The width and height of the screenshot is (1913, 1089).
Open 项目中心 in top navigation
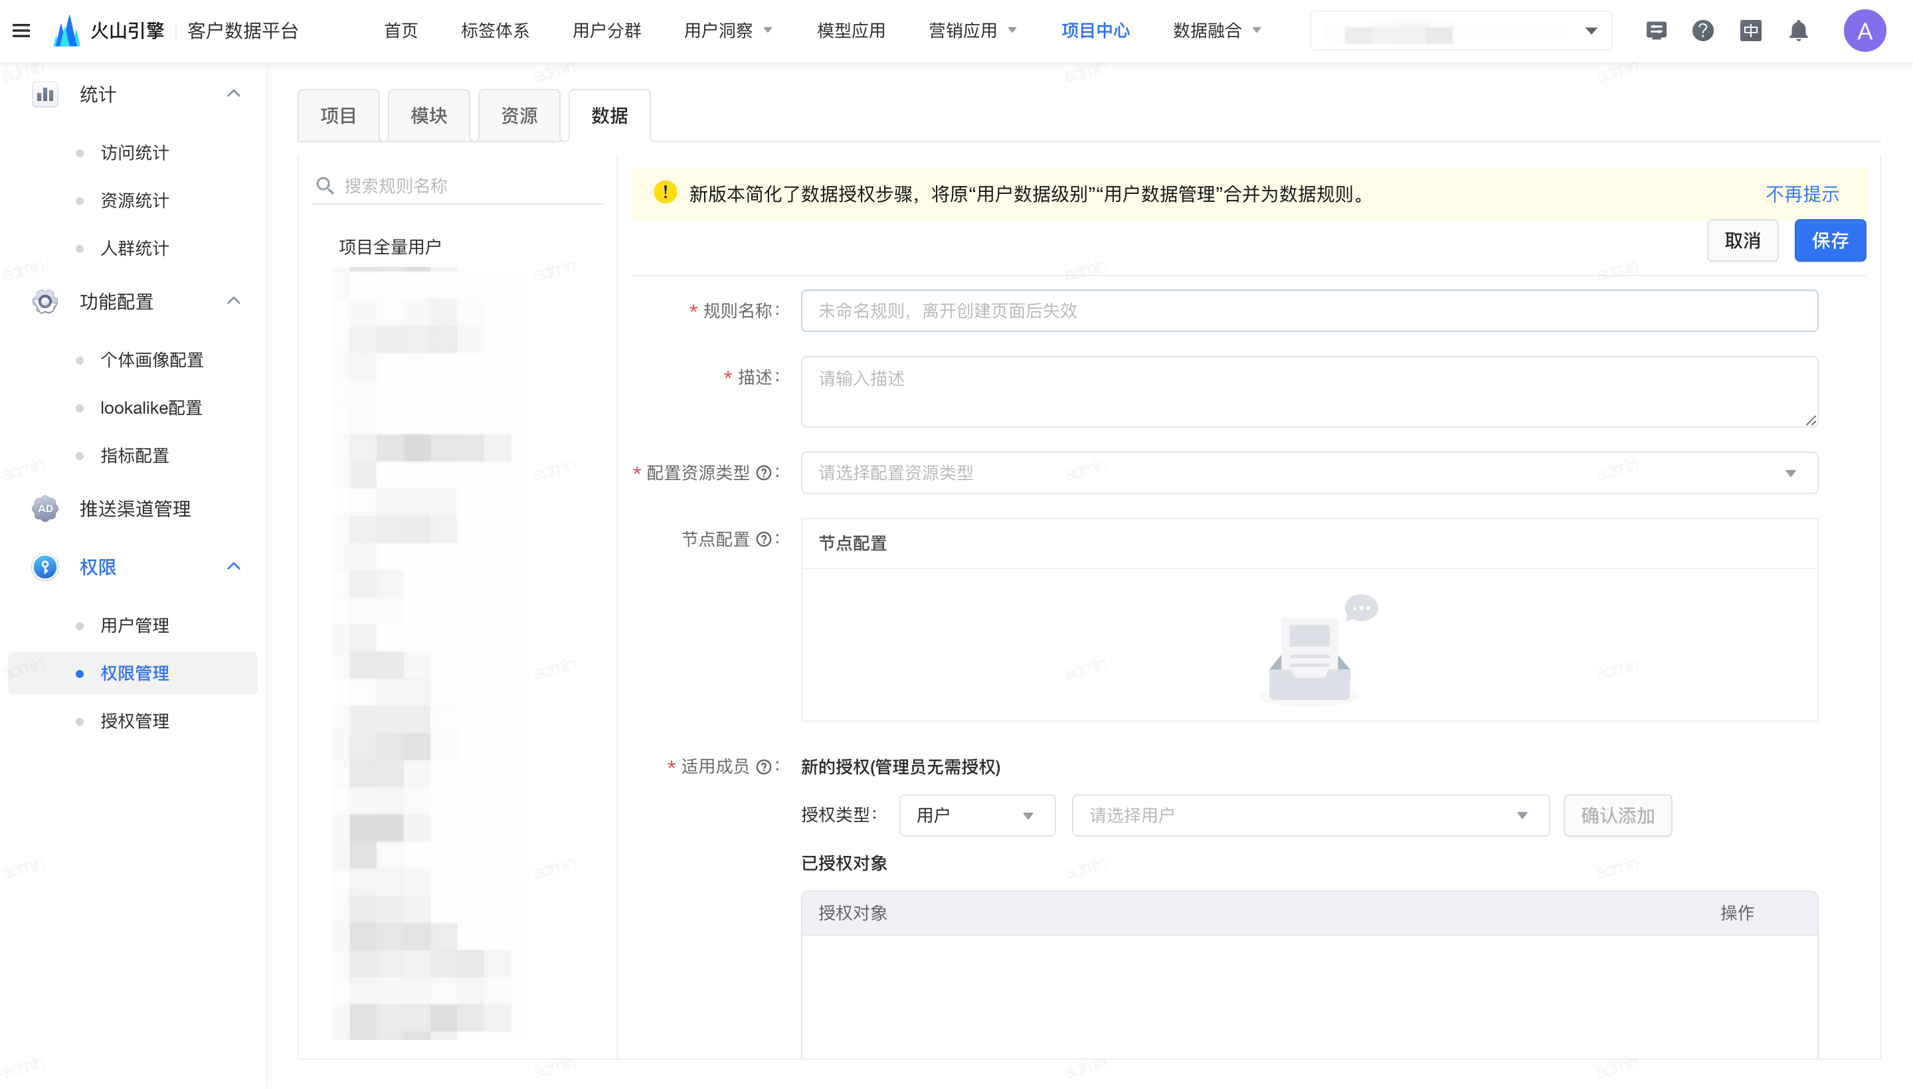click(x=1096, y=31)
